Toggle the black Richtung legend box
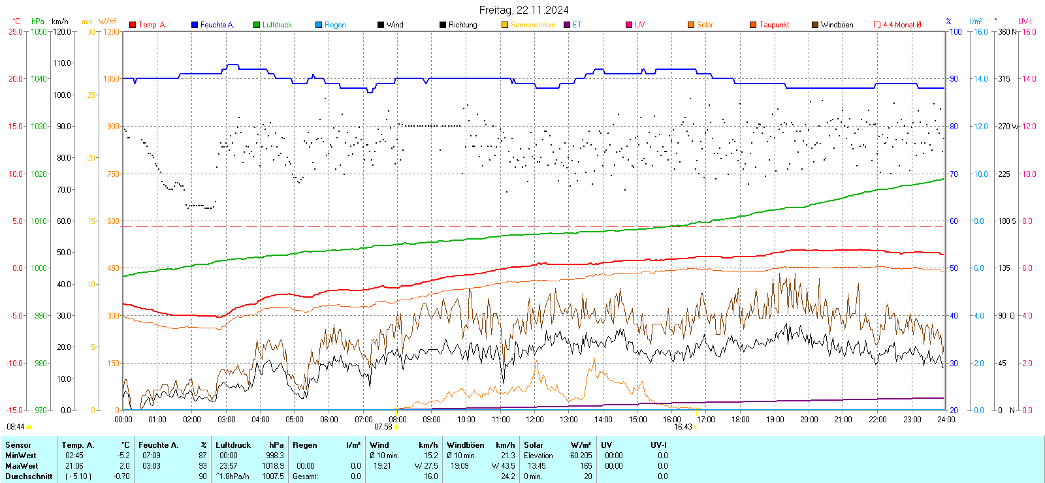This screenshot has height=483, width=1045. [443, 25]
